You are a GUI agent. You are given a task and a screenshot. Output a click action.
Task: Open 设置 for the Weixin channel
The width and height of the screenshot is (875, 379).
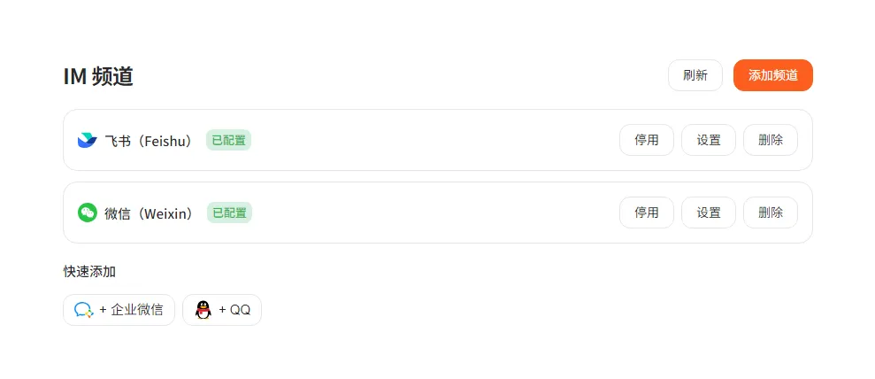(x=708, y=213)
